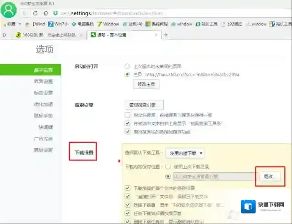Click the 修改主页 button
The image size is (292, 224).
pos(146,84)
